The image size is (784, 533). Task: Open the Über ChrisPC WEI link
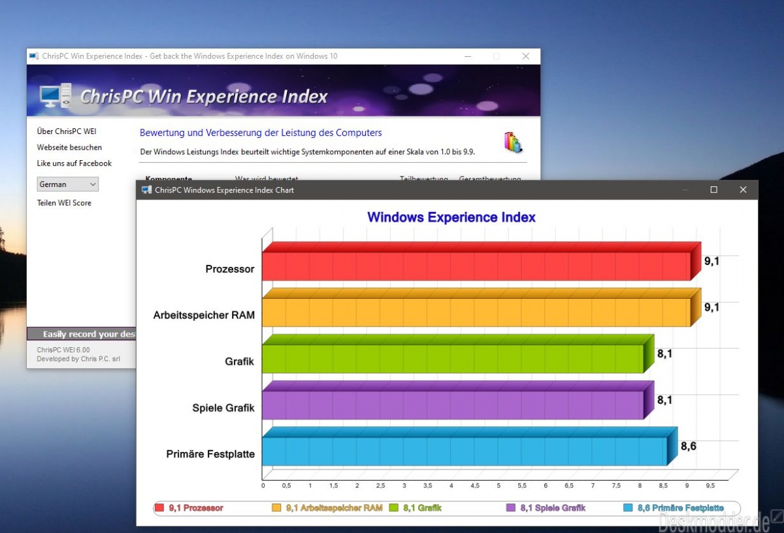click(x=67, y=131)
